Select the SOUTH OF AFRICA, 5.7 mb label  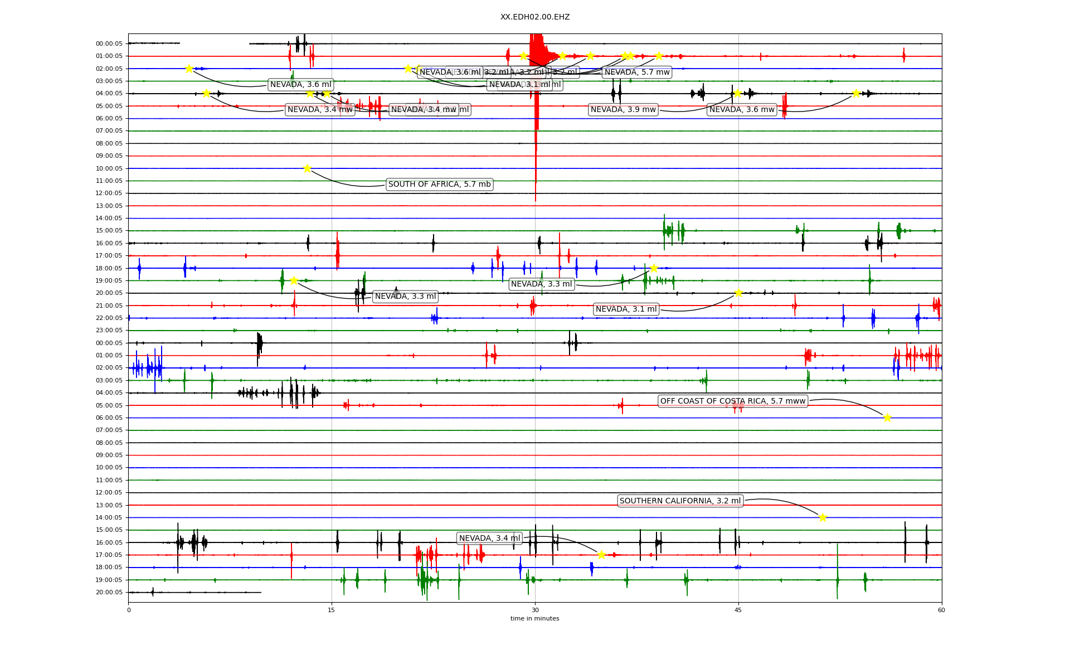pos(439,185)
